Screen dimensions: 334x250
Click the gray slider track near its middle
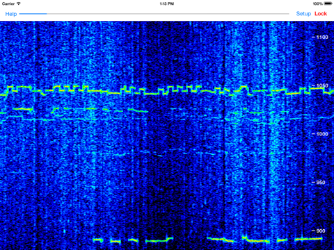tap(168, 14)
